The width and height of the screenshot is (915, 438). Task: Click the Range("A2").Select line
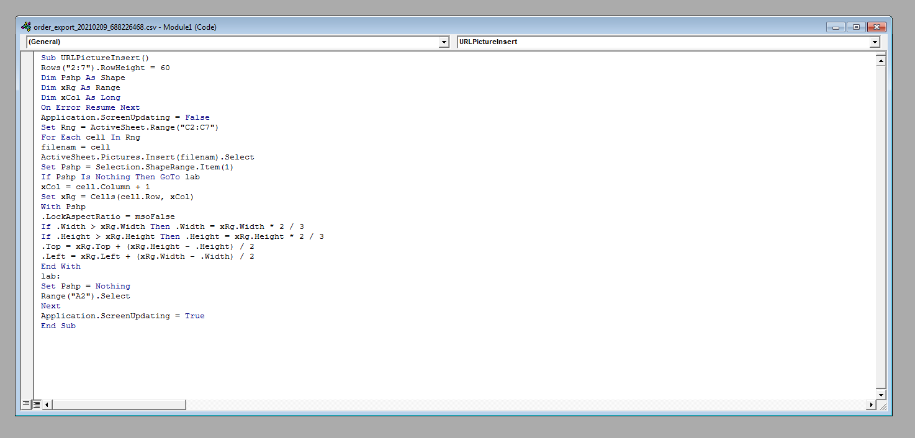86,296
